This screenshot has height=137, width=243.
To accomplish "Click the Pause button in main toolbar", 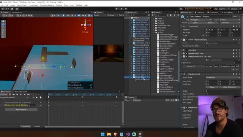I will [x=121, y=9].
